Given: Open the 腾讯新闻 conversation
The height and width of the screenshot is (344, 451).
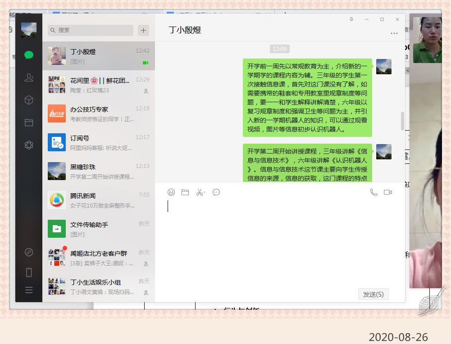Looking at the screenshot, I should pyautogui.click(x=99, y=200).
